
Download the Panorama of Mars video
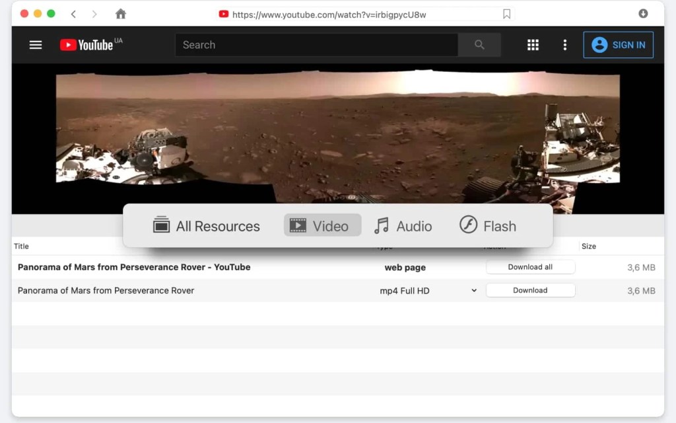(x=530, y=290)
